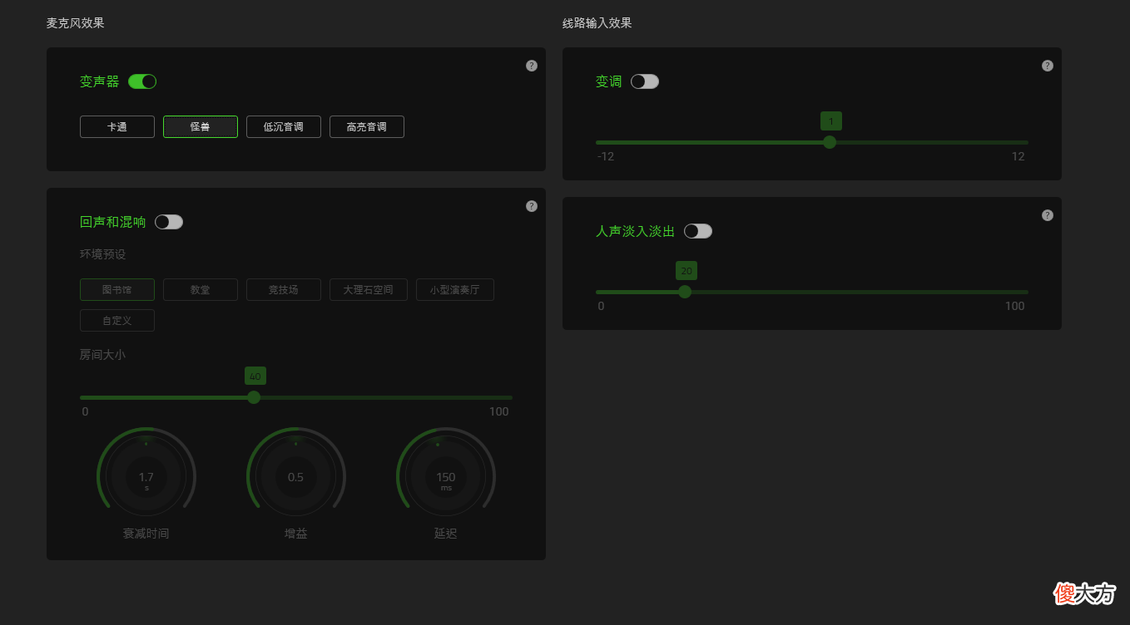The height and width of the screenshot is (625, 1130).
Task: Click the 20 value bubble above voice fade
Action: click(x=686, y=271)
